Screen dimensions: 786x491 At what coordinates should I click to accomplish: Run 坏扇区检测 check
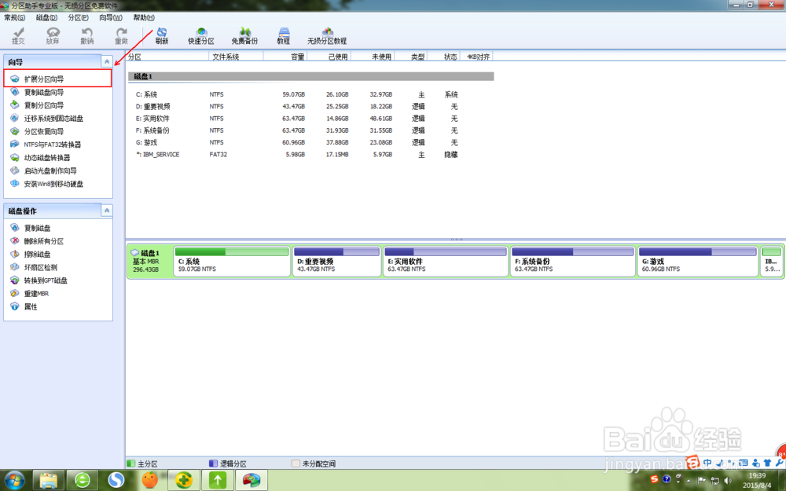tap(41, 267)
